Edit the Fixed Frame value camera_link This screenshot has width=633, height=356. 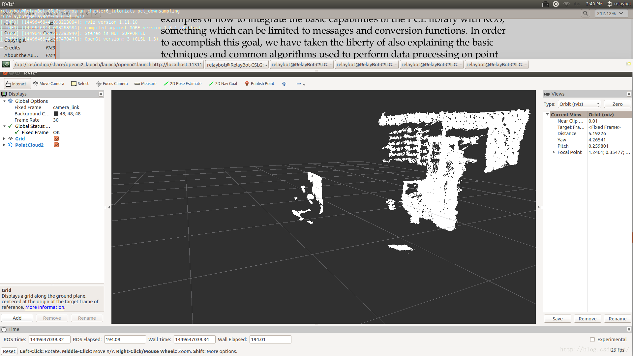pyautogui.click(x=66, y=107)
